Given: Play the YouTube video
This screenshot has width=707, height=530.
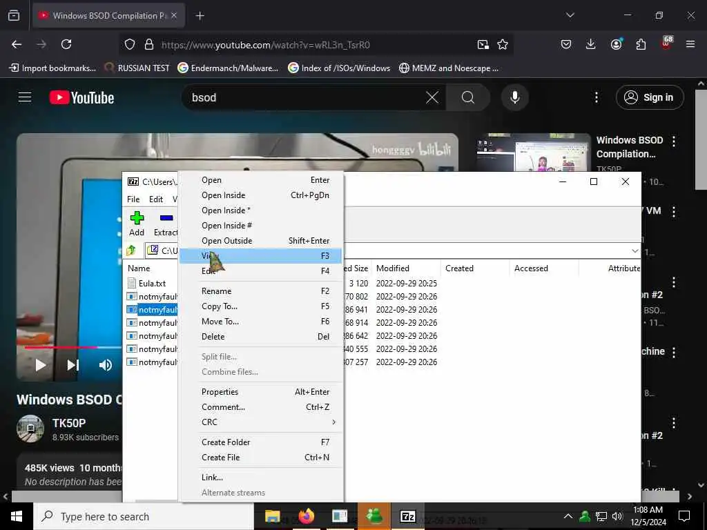Looking at the screenshot, I should [41, 365].
